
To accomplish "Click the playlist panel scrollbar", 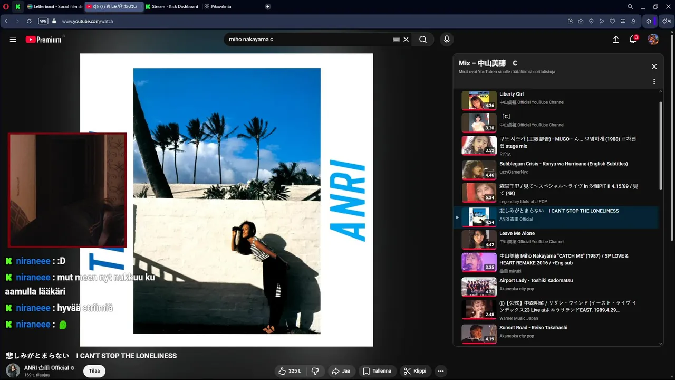I will [x=661, y=146].
